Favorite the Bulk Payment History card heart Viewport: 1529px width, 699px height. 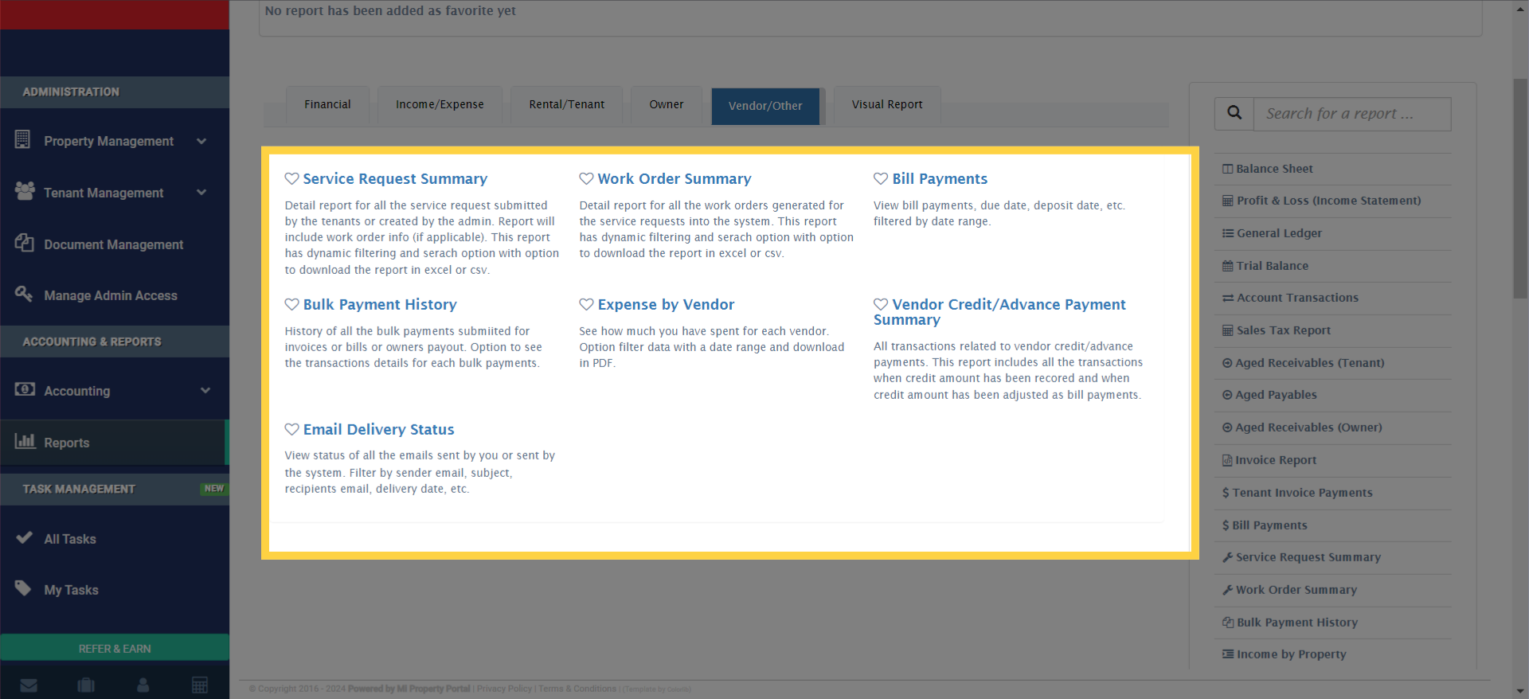click(291, 305)
